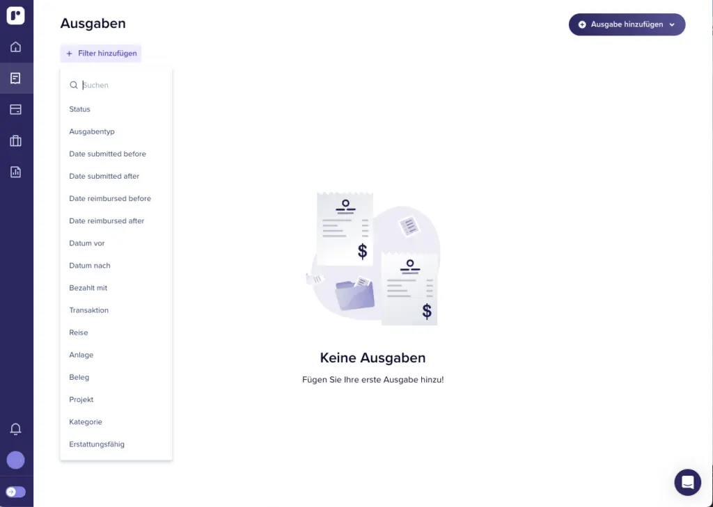Open the chat support bubble icon
The width and height of the screenshot is (713, 507).
click(x=687, y=482)
